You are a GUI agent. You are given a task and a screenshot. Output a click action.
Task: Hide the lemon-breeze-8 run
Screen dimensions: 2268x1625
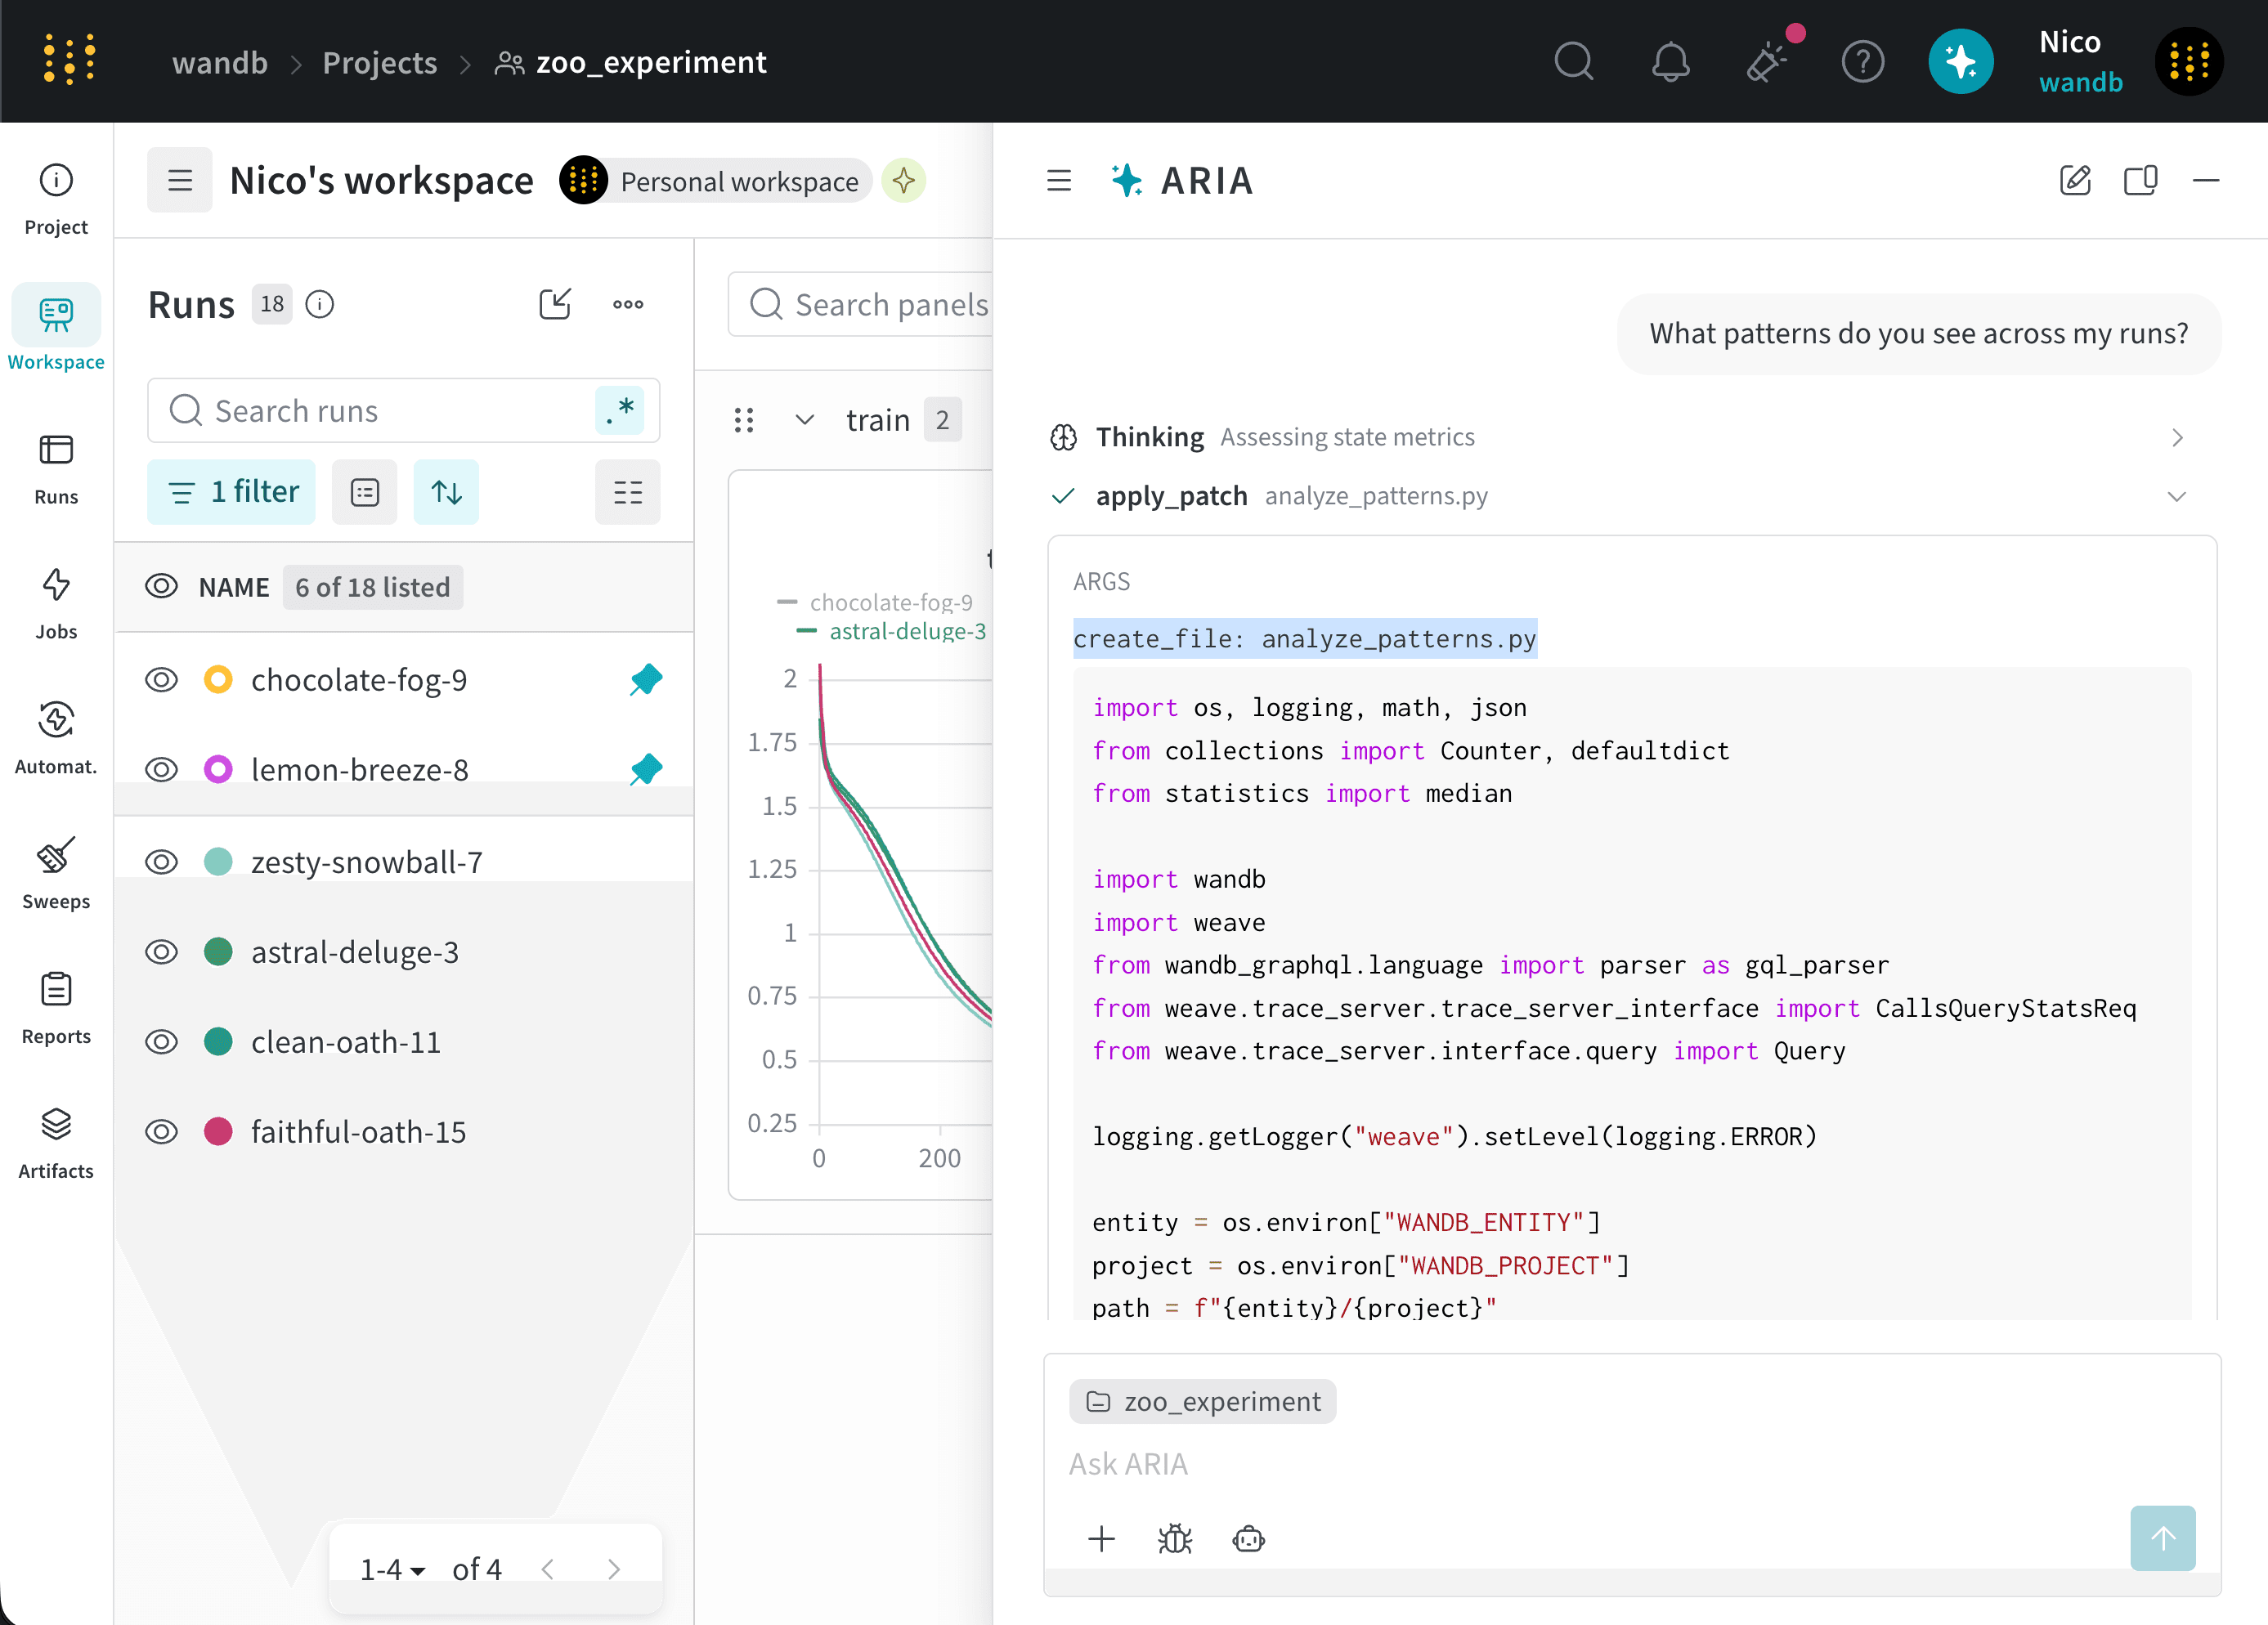point(161,769)
